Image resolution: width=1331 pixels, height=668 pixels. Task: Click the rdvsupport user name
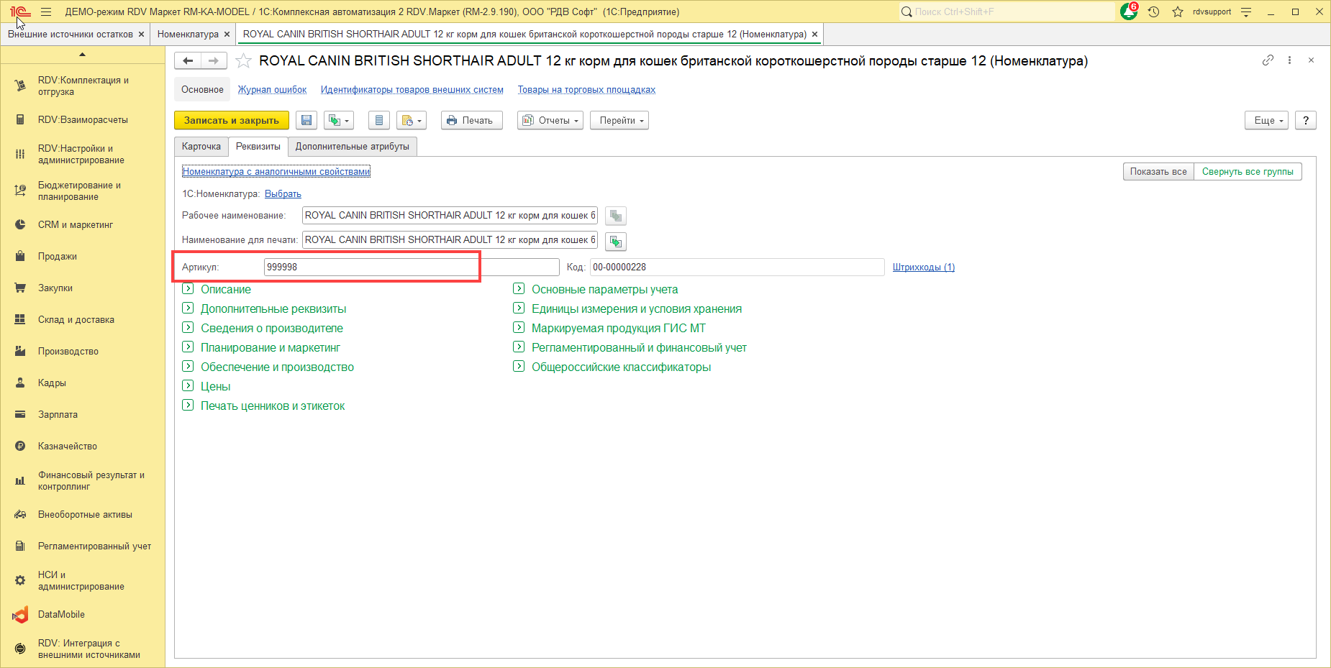1212,12
